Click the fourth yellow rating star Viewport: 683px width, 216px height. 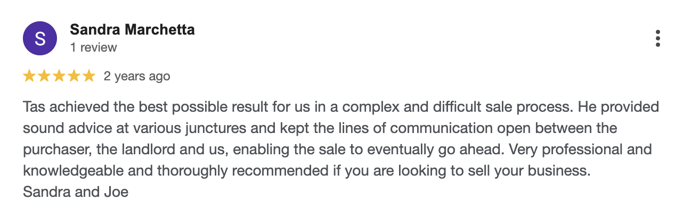pyautogui.click(x=74, y=76)
